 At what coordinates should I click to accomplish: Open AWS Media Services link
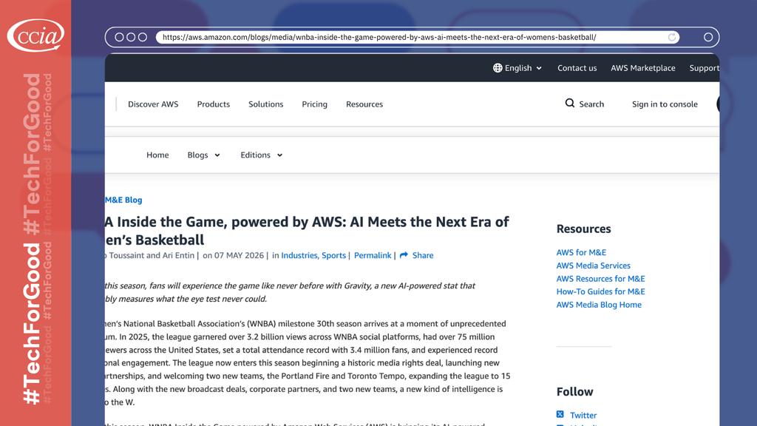point(594,266)
